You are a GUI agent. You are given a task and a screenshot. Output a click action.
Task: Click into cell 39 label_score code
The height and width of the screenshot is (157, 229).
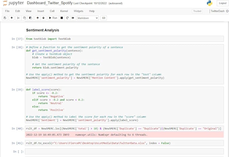(124, 105)
